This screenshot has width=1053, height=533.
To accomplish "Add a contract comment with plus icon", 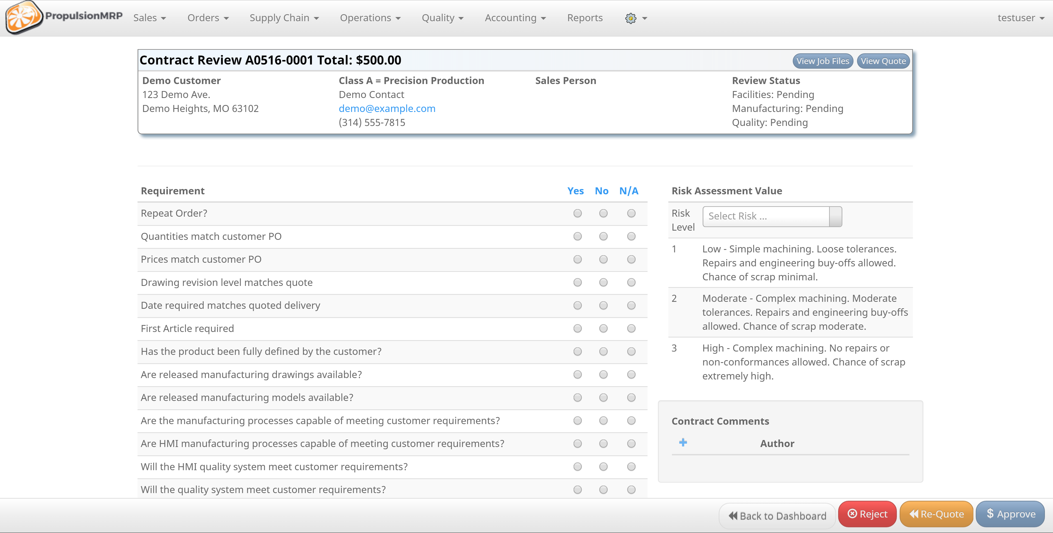I will [683, 442].
